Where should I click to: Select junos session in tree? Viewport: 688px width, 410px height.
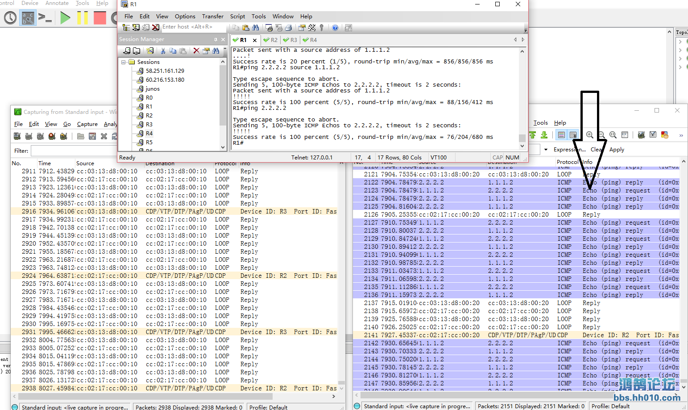point(153,89)
